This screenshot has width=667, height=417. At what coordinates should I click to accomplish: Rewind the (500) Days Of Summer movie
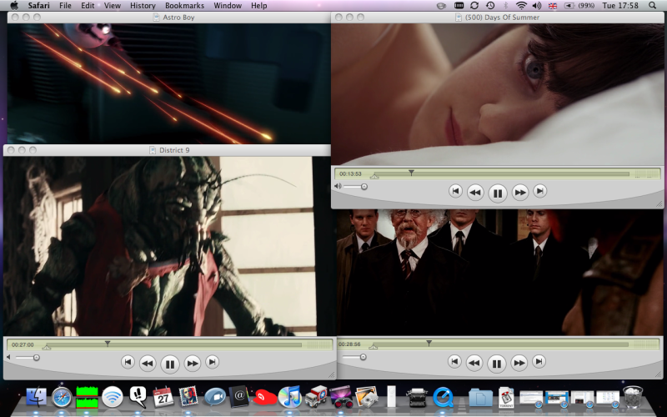[x=475, y=193]
